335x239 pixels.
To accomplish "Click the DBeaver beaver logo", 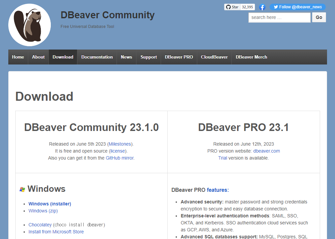I will [30, 25].
